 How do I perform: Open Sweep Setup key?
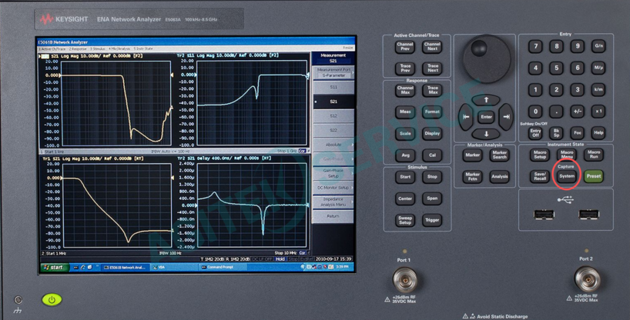click(405, 220)
